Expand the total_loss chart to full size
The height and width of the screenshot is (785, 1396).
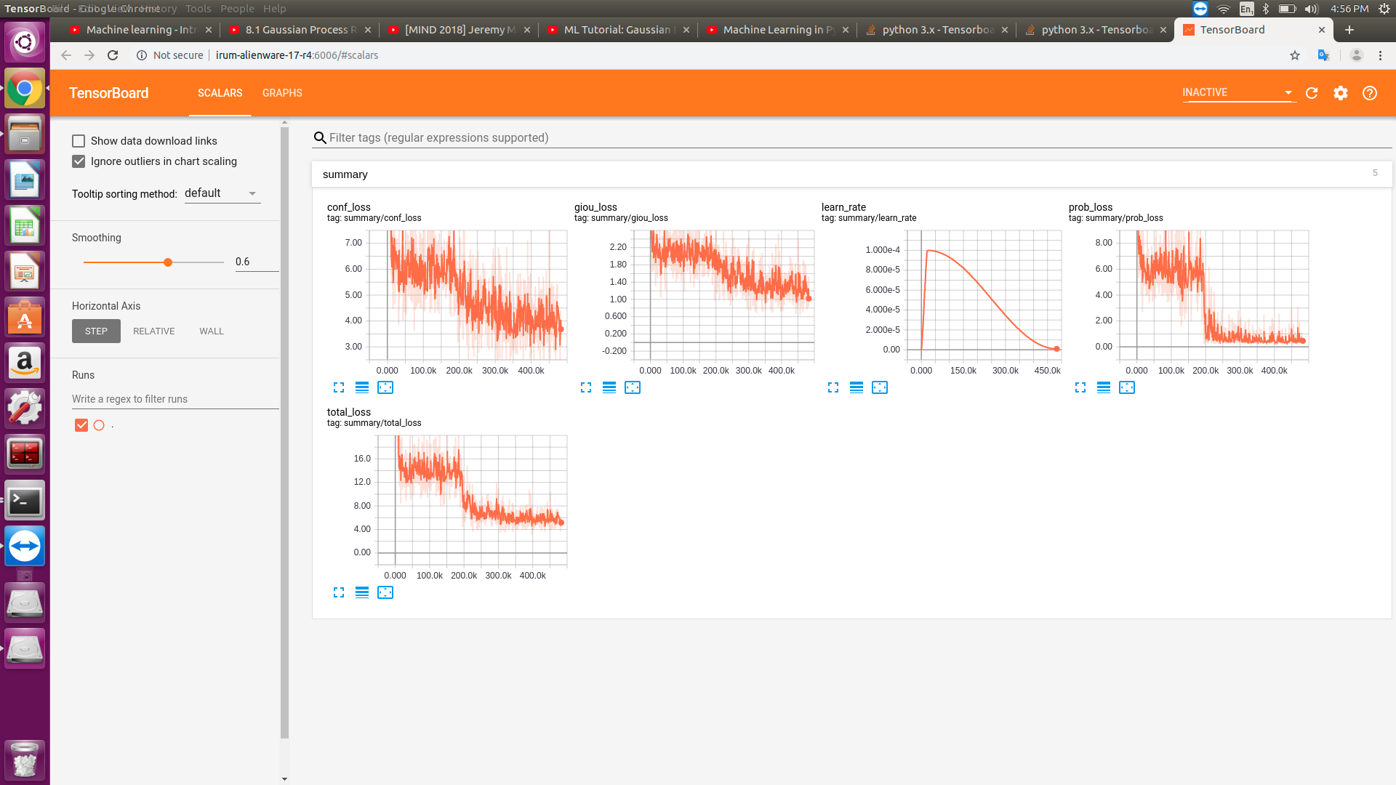coord(339,592)
